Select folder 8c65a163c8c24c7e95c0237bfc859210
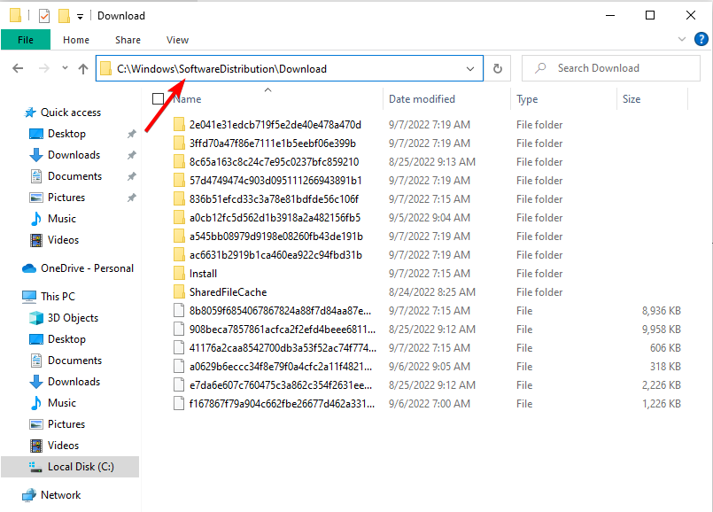Viewport: 713px width, 512px height. tap(274, 162)
